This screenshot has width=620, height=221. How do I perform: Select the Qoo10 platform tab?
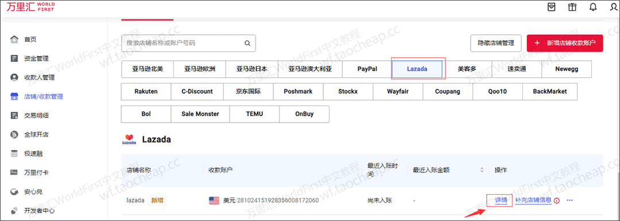pyautogui.click(x=498, y=92)
